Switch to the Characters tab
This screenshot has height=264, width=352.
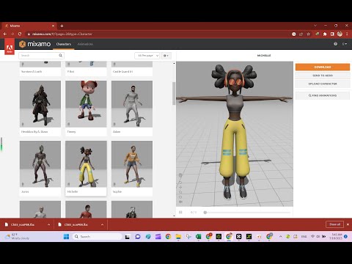[64, 44]
